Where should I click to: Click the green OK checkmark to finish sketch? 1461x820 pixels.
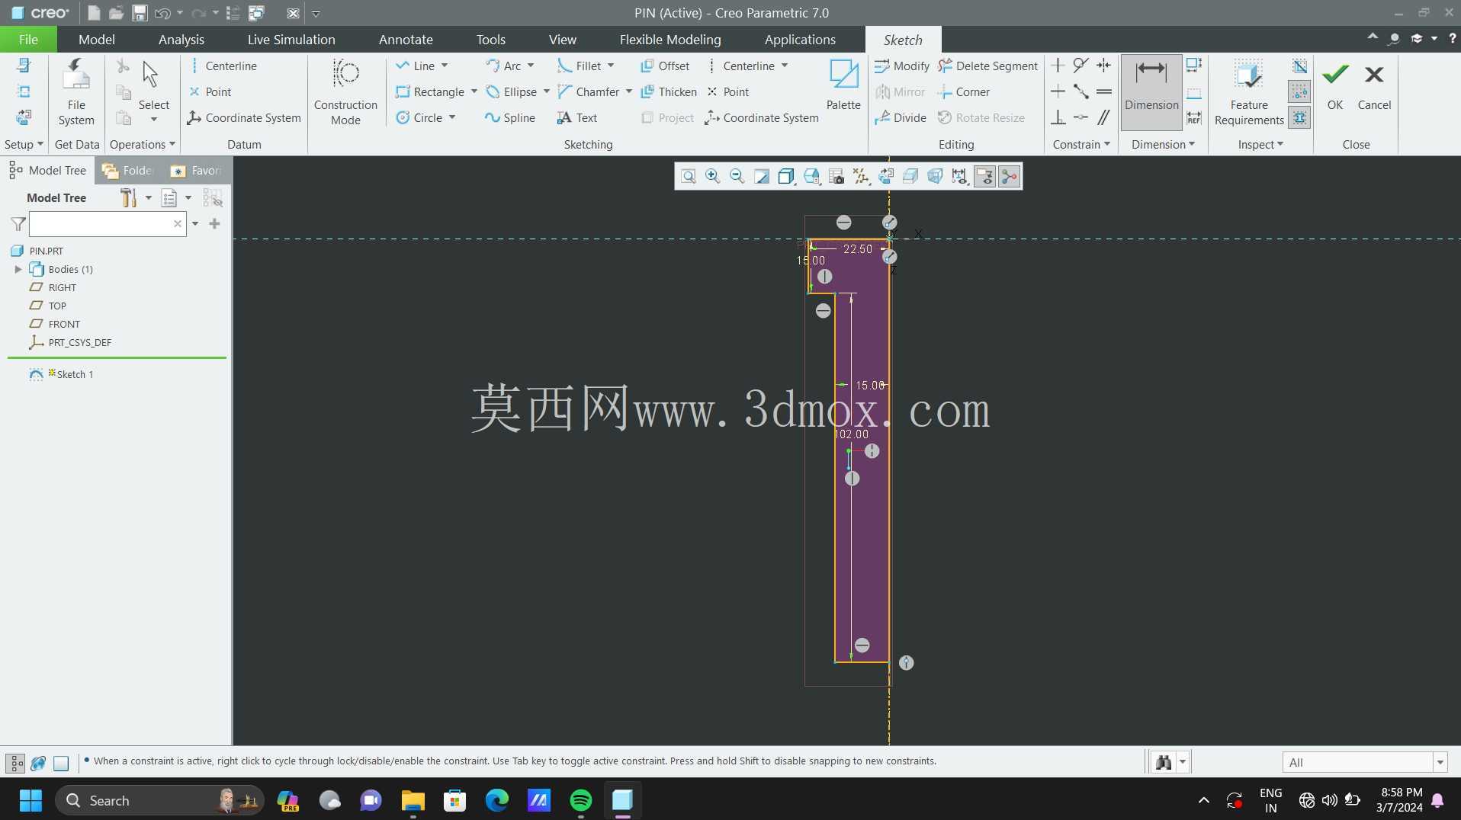pyautogui.click(x=1335, y=85)
